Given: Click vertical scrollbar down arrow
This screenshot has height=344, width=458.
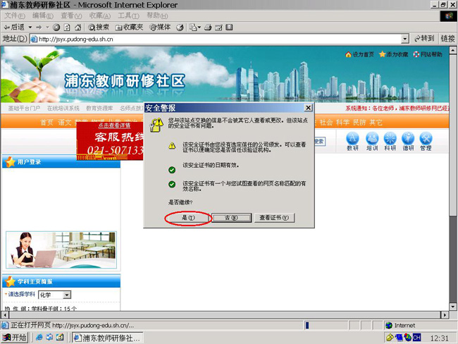Looking at the screenshot, I should (x=453, y=307).
